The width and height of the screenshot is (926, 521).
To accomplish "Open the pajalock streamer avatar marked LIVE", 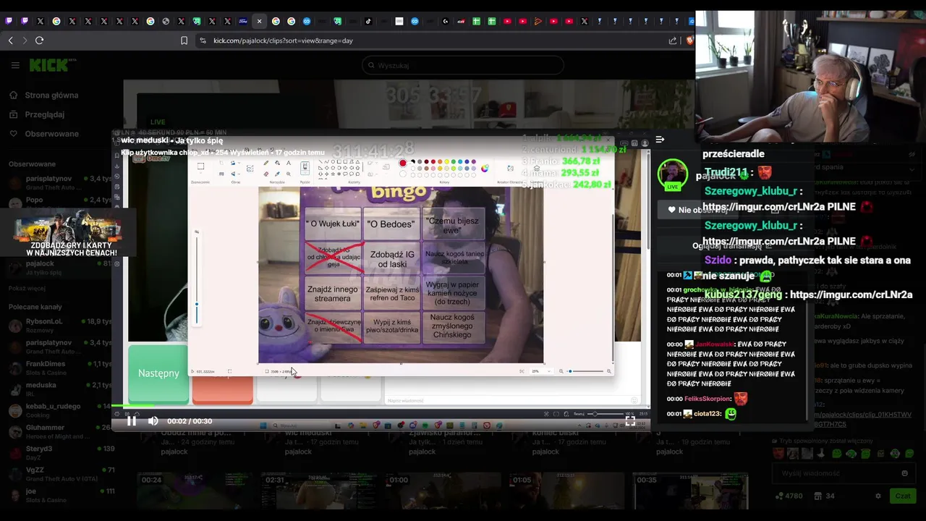I will click(x=672, y=174).
